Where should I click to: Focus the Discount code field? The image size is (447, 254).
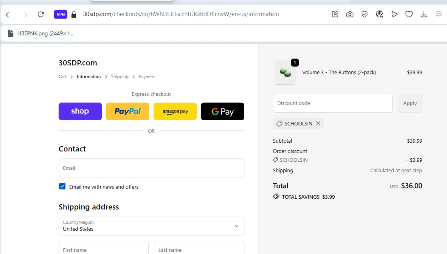tap(333, 103)
